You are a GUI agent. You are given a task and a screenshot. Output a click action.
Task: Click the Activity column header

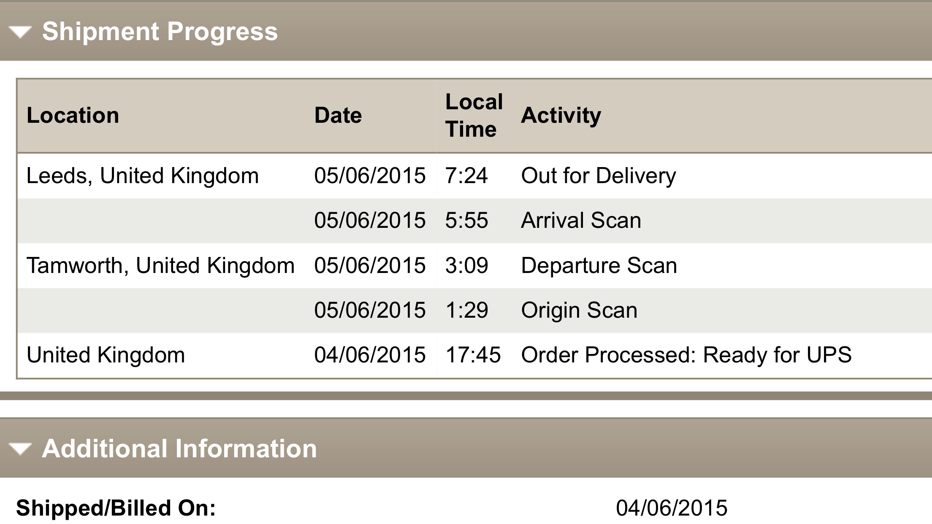coord(561,115)
